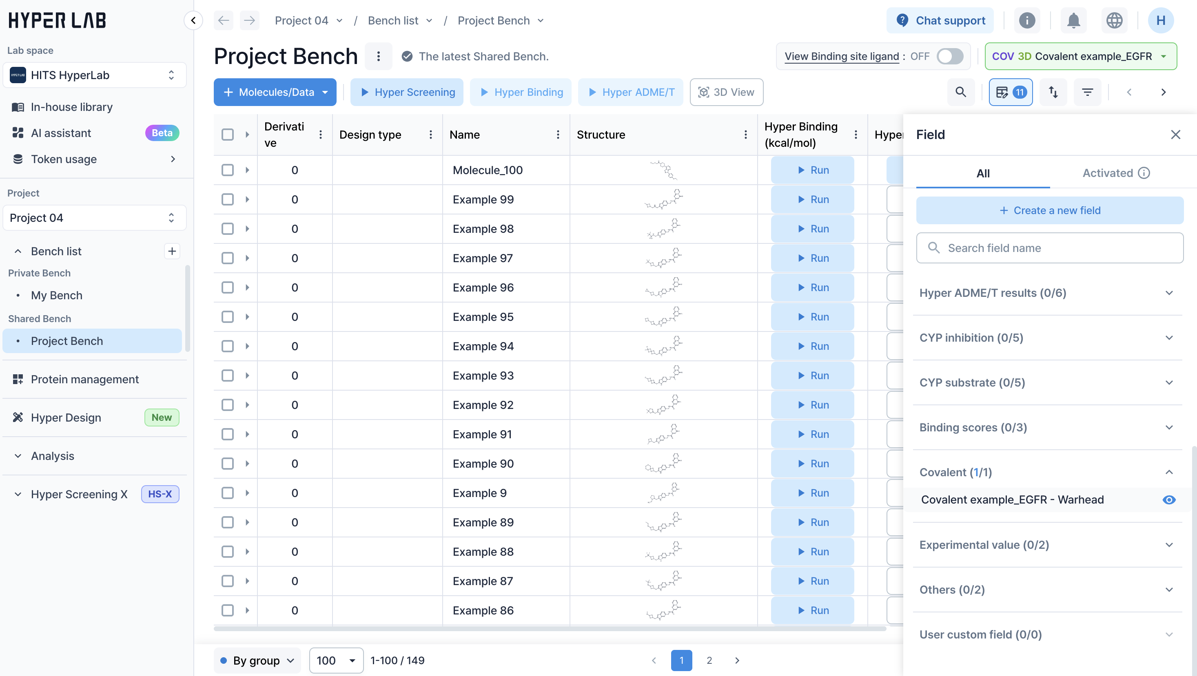Hide Covalent example_EGFR Warhead field via eye icon
This screenshot has height=676, width=1197.
[1169, 499]
